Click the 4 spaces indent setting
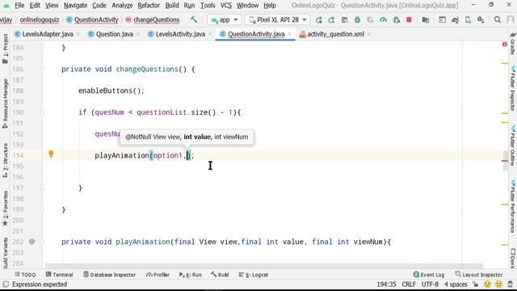517x291 pixels. pyautogui.click(x=456, y=285)
